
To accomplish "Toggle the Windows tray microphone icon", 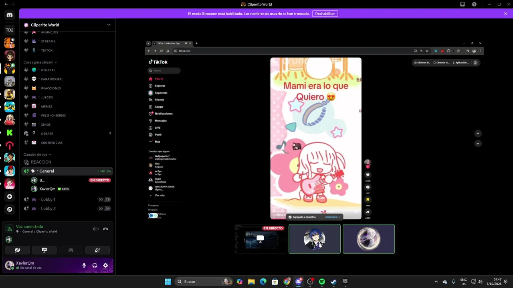I will (453, 282).
